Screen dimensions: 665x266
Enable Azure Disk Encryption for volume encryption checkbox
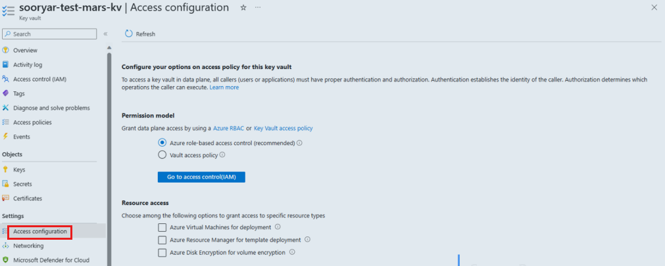(x=162, y=253)
